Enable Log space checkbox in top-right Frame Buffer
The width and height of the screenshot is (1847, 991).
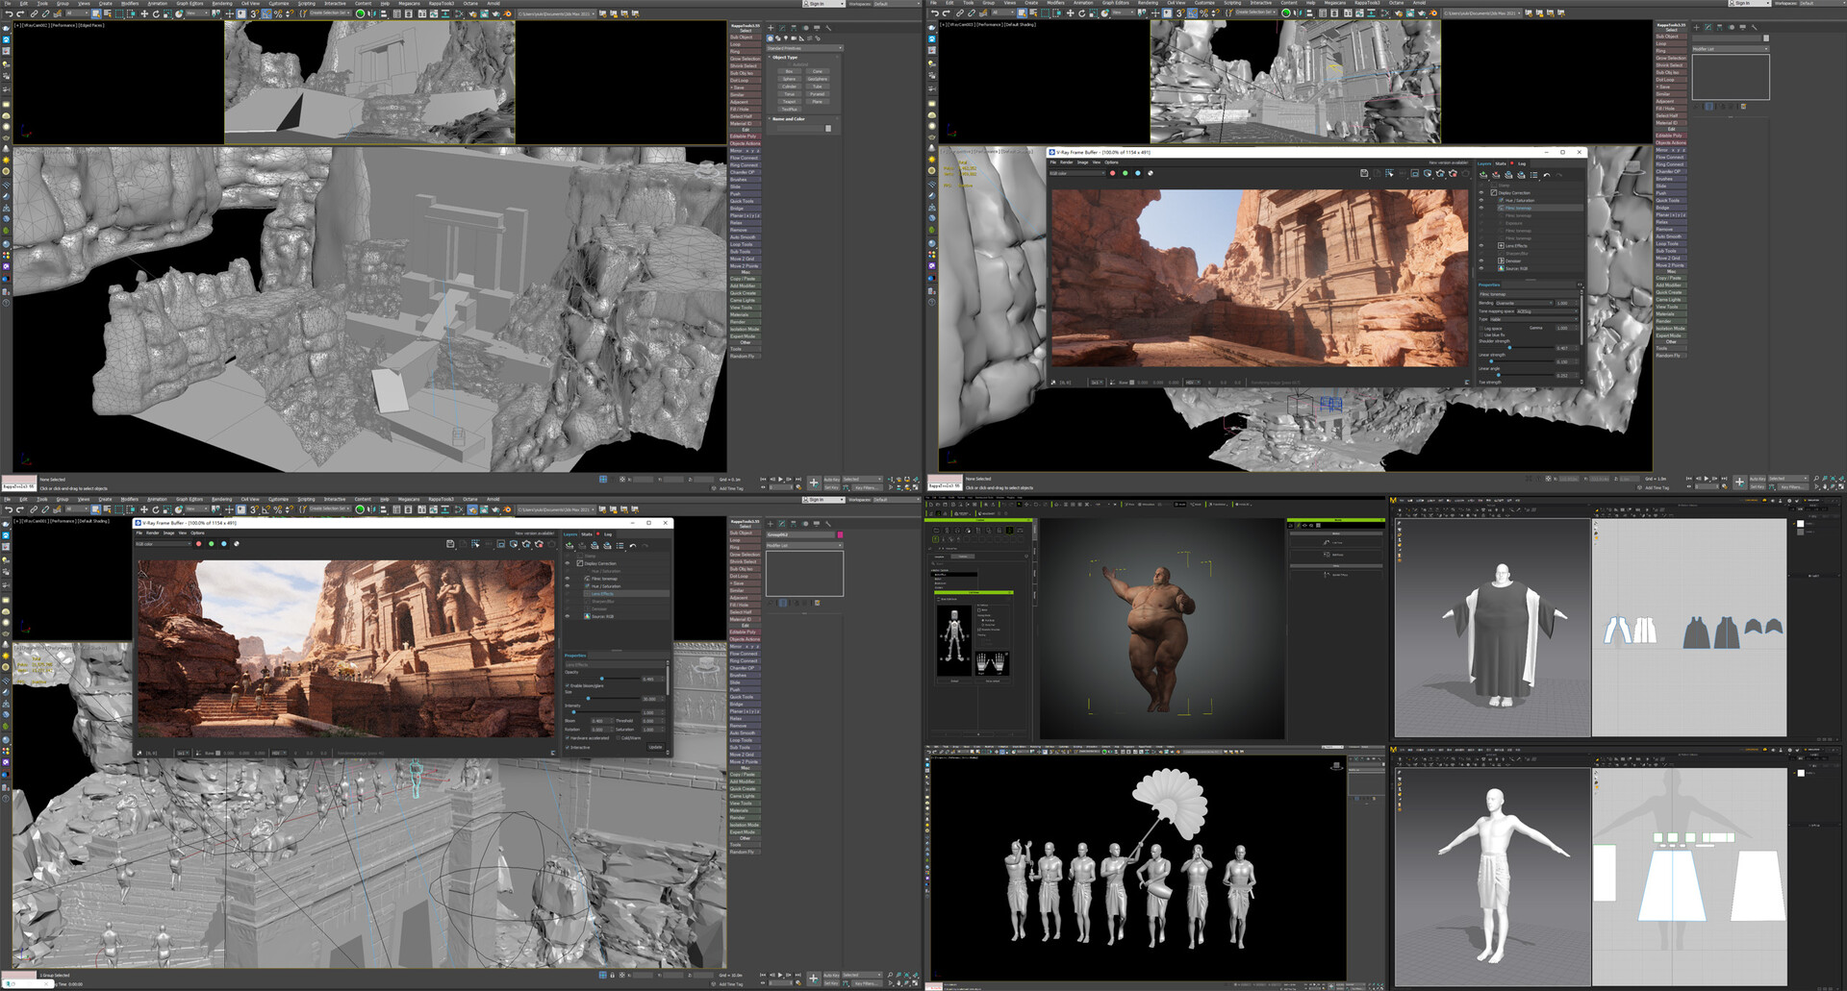tap(1481, 329)
